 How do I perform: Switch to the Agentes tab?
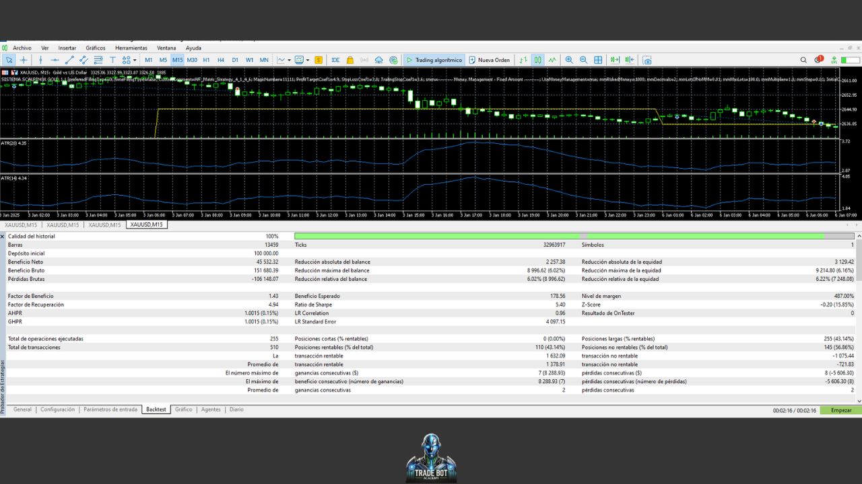(211, 409)
